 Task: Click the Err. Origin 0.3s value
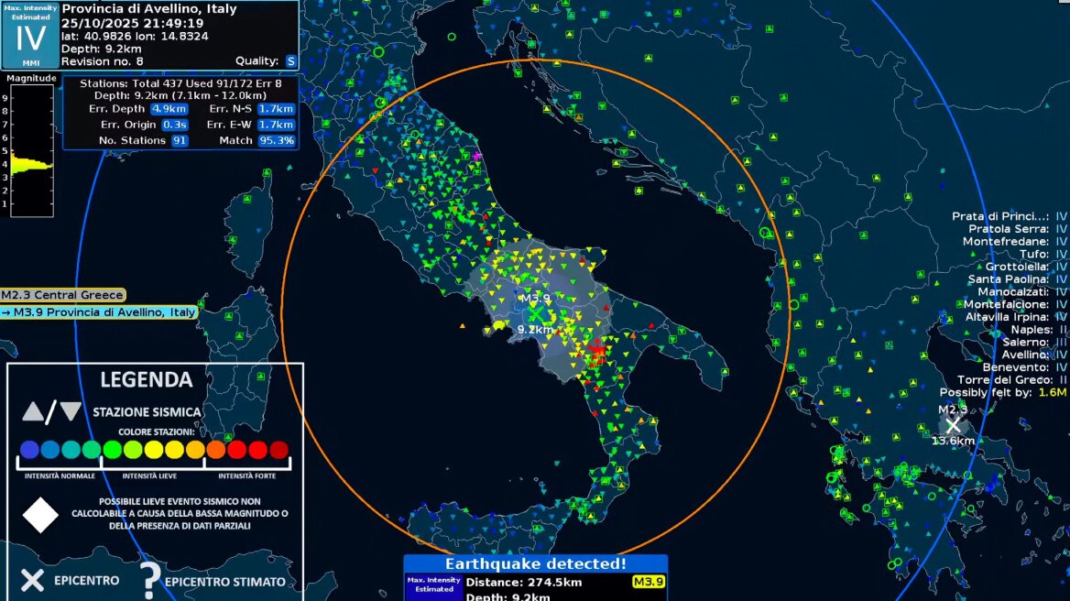174,125
